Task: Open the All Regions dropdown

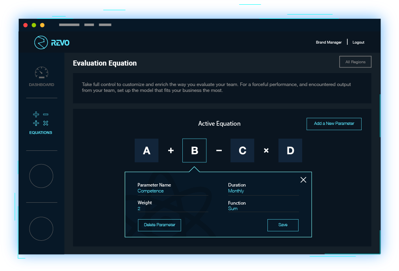Action: 355,62
